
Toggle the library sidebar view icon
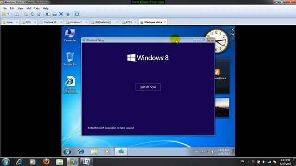(x=48, y=14)
